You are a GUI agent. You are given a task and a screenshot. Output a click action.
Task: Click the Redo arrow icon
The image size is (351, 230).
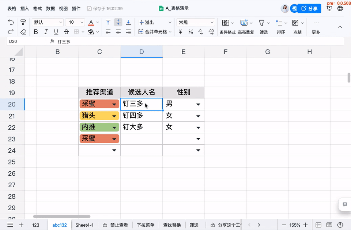(x=11, y=32)
